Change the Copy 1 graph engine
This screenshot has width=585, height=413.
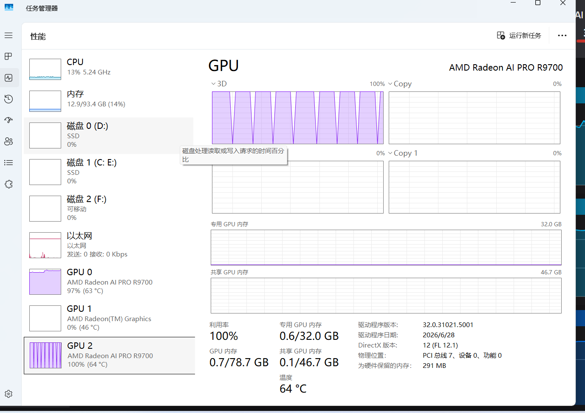(x=403, y=153)
